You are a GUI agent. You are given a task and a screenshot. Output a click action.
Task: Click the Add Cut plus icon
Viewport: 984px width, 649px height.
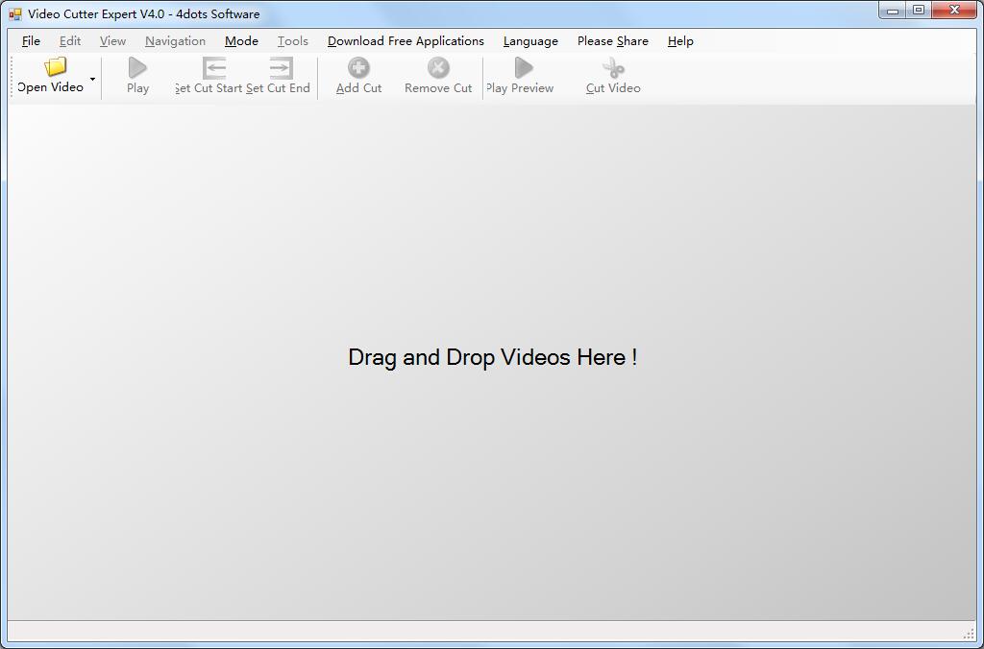[358, 67]
